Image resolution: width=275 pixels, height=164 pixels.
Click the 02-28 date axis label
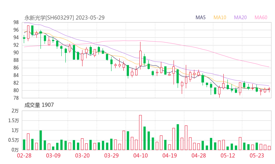tap(24, 155)
